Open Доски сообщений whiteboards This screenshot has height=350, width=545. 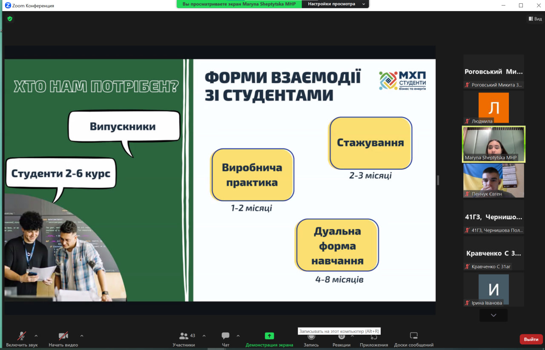pyautogui.click(x=414, y=339)
